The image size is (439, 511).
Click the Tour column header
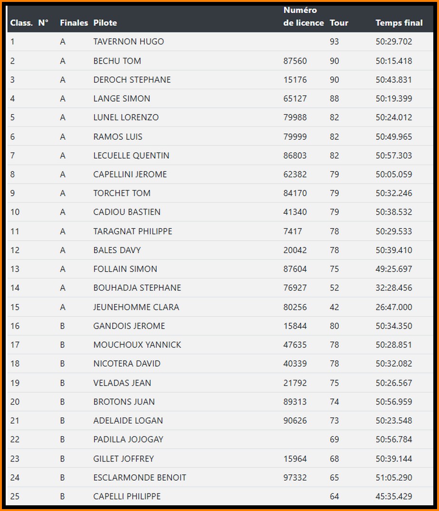339,23
